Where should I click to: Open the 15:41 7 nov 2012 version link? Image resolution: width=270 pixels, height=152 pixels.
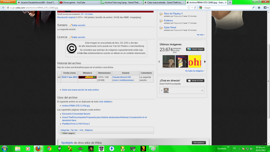[x=69, y=77]
